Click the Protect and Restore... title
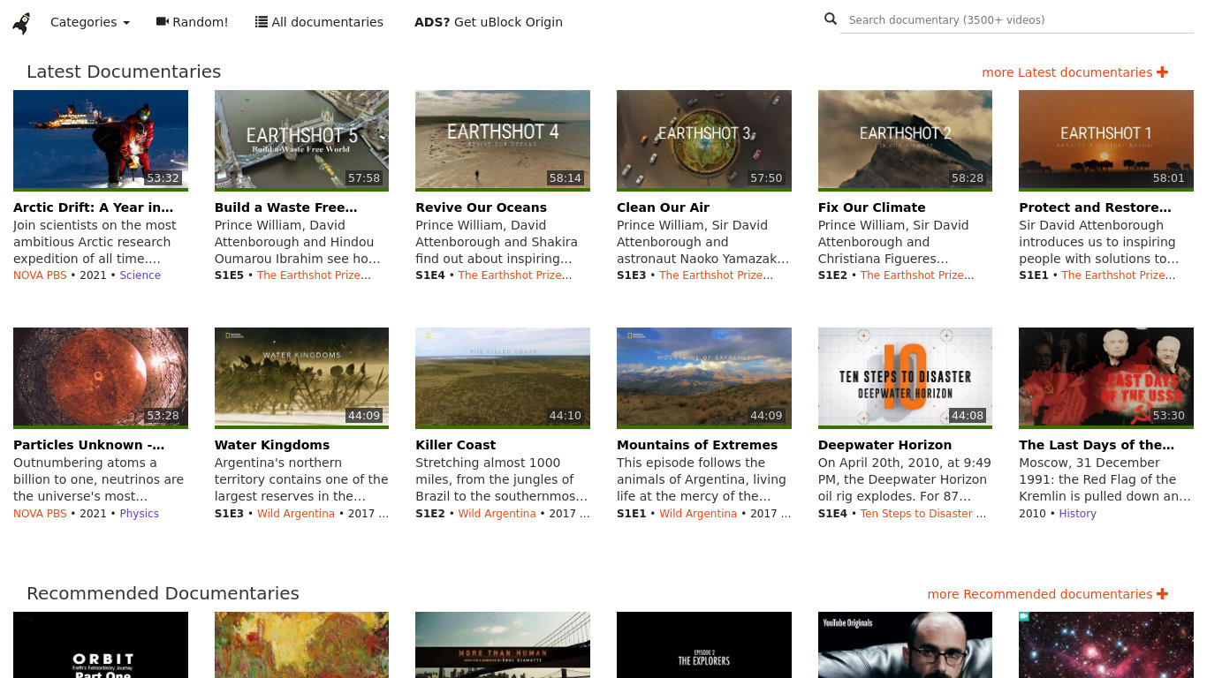Viewport: 1207px width, 678px height. [1095, 207]
